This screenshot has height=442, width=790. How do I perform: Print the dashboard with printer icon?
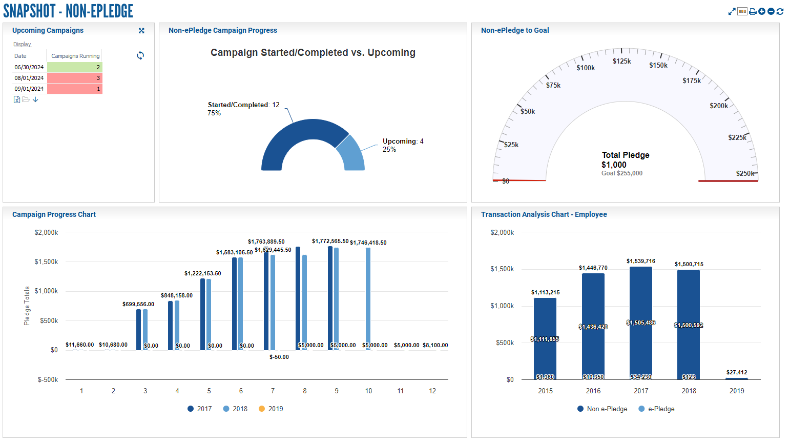pyautogui.click(x=753, y=11)
